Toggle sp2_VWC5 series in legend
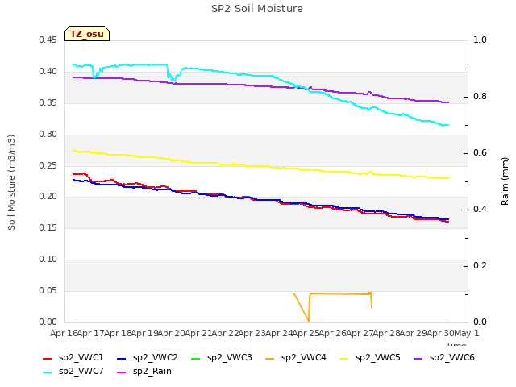The height and width of the screenshot is (387, 516). 369,358
